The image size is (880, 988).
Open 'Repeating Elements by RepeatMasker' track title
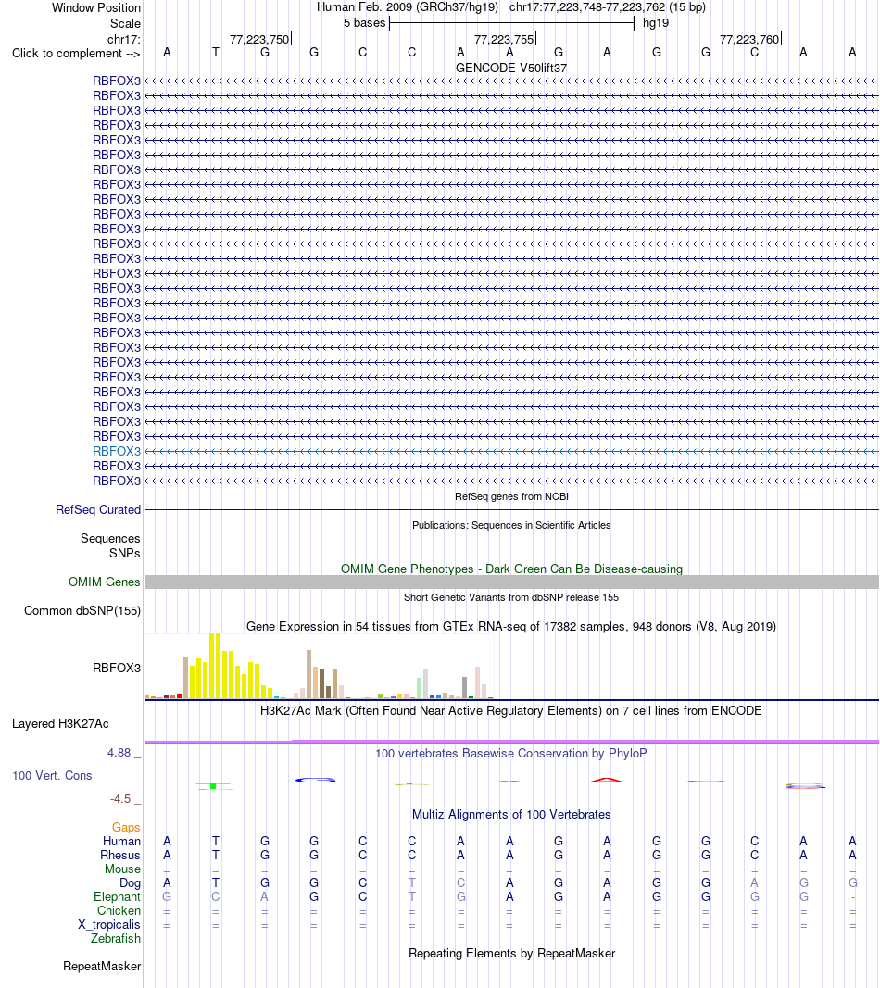pos(511,954)
